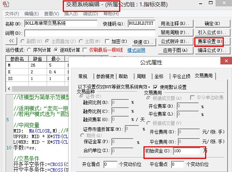Toggle 仅刷最后一根K线 checkbox
The height and width of the screenshot is (172, 232).
pyautogui.click(x=85, y=50)
